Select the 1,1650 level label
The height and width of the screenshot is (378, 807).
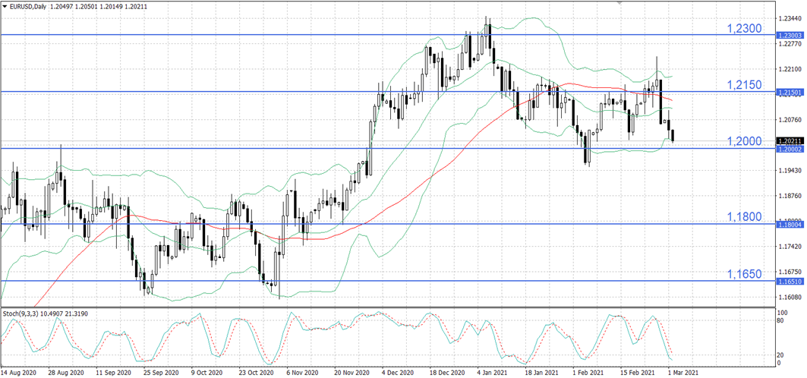pyautogui.click(x=744, y=273)
